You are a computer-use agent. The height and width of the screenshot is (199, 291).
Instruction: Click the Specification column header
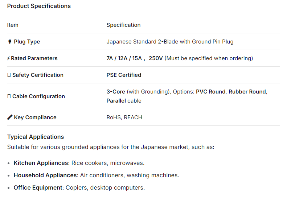click(123, 25)
